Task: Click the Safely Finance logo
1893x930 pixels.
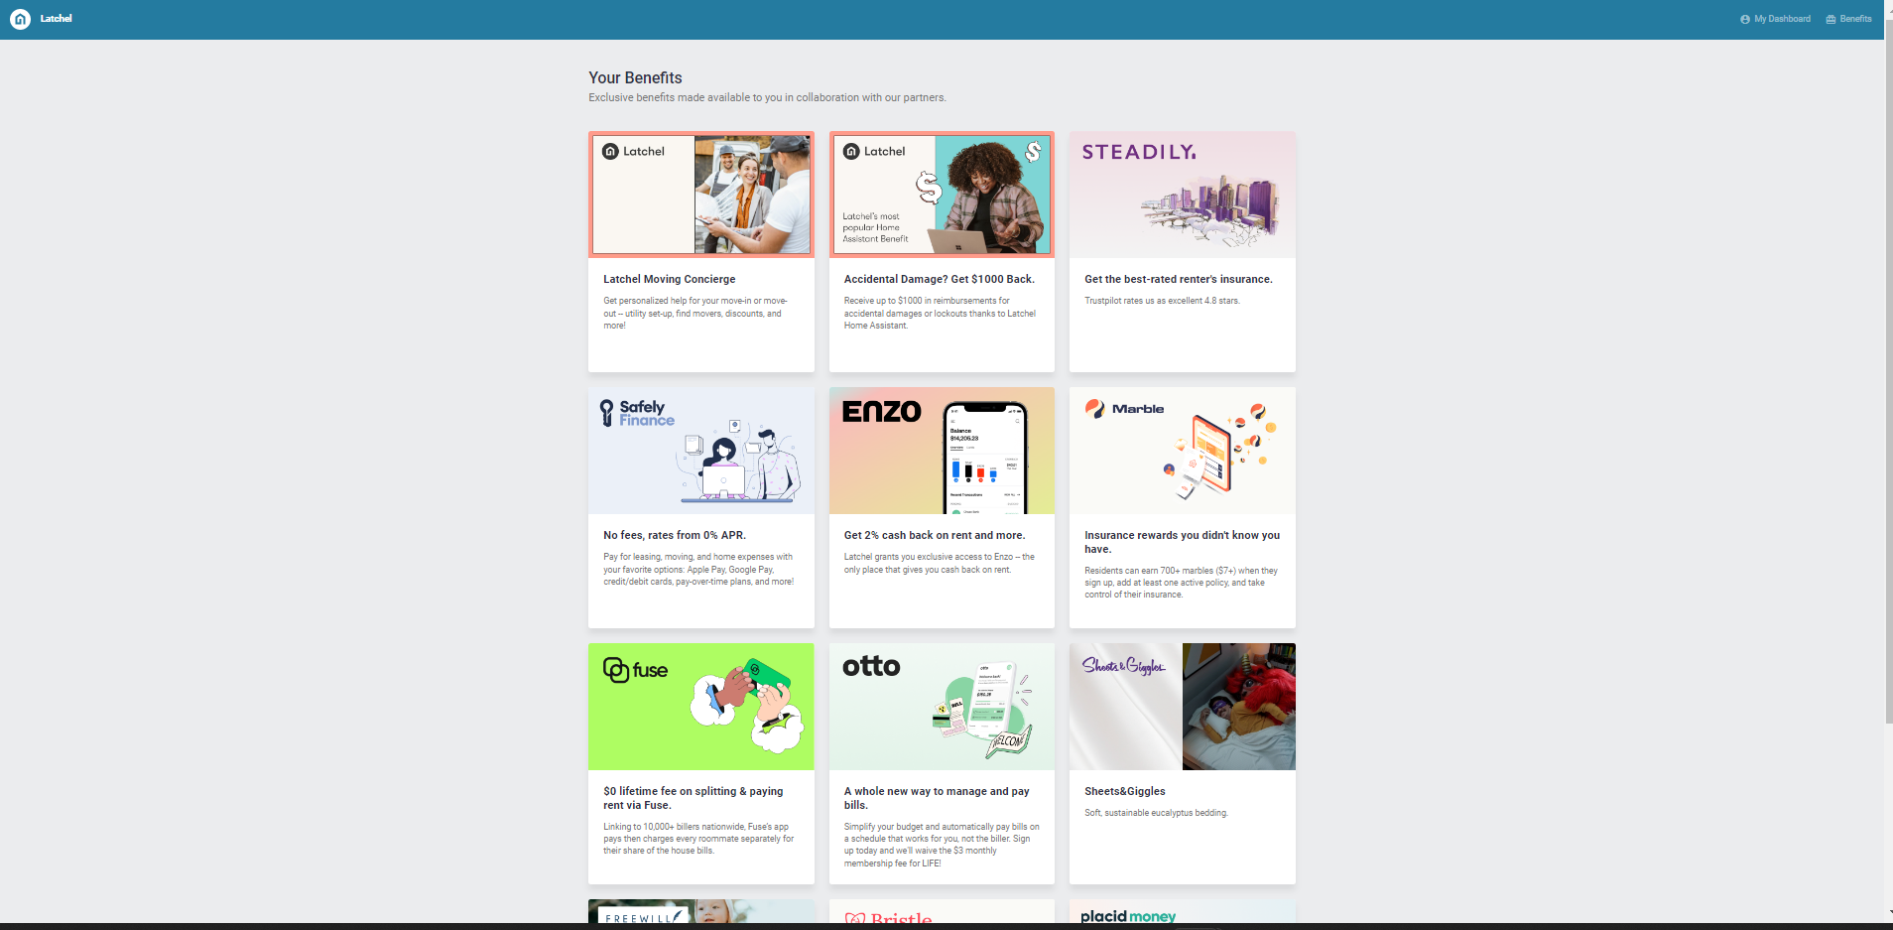Action: (x=637, y=413)
